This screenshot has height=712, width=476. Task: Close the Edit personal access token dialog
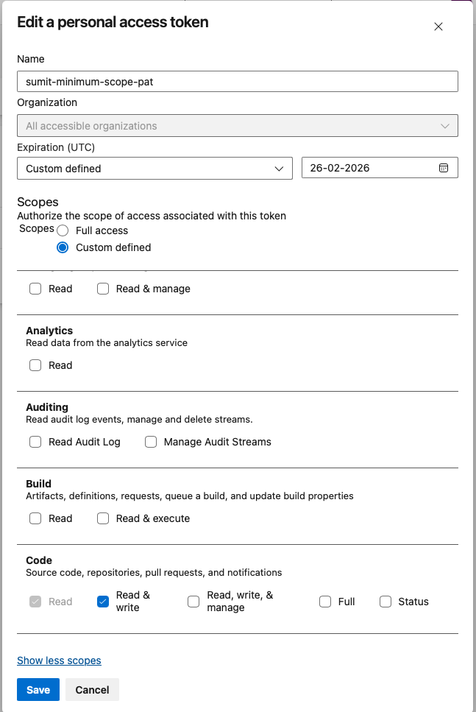point(438,27)
